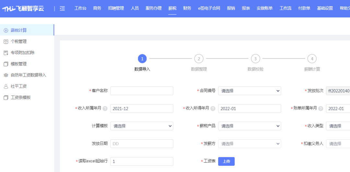Click the 工资条模板 sidebar icon
The height and width of the screenshot is (172, 350).
click(6, 97)
